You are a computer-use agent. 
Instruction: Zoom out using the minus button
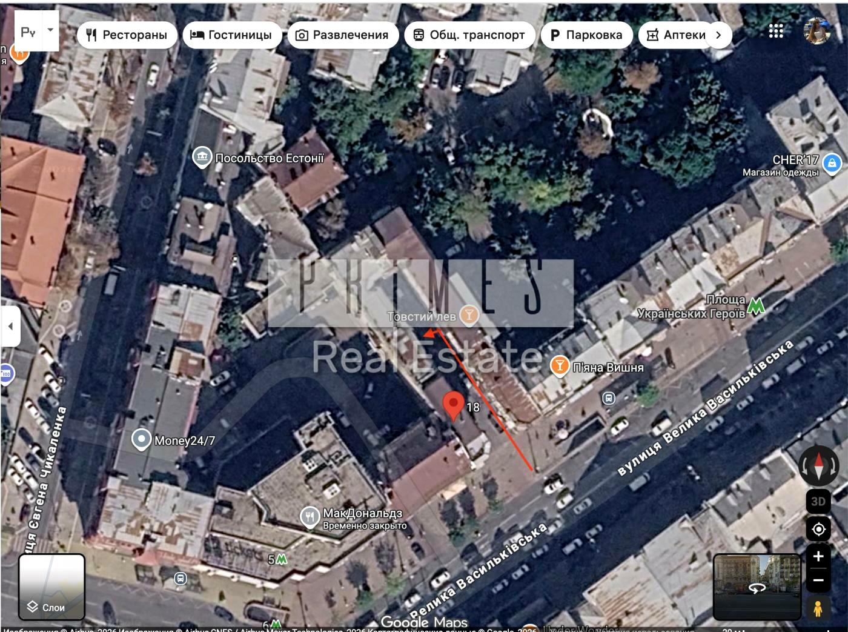pos(818,580)
